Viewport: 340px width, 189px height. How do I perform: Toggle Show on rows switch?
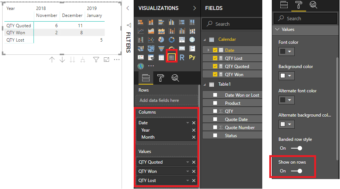tap(297, 171)
